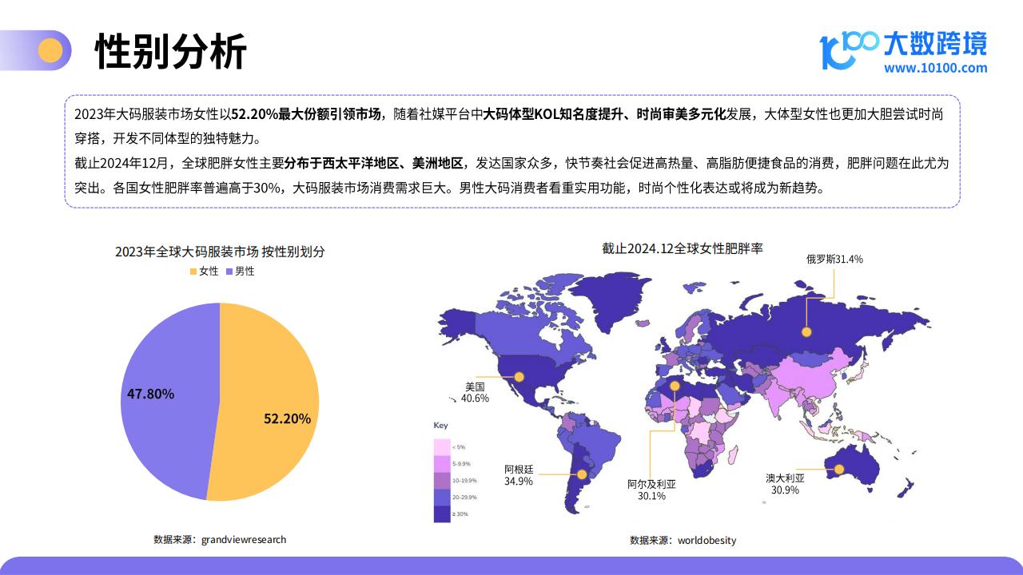Click the 20-29.9% legend color swatch
Image resolution: width=1023 pixels, height=575 pixels.
[442, 497]
